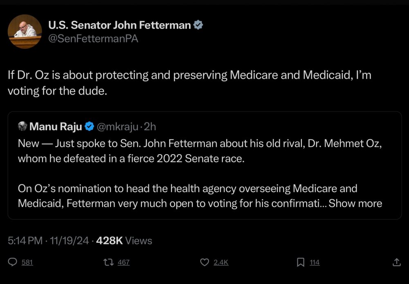Click the @mkraju handle
The height and width of the screenshot is (284, 409).
pyautogui.click(x=116, y=127)
